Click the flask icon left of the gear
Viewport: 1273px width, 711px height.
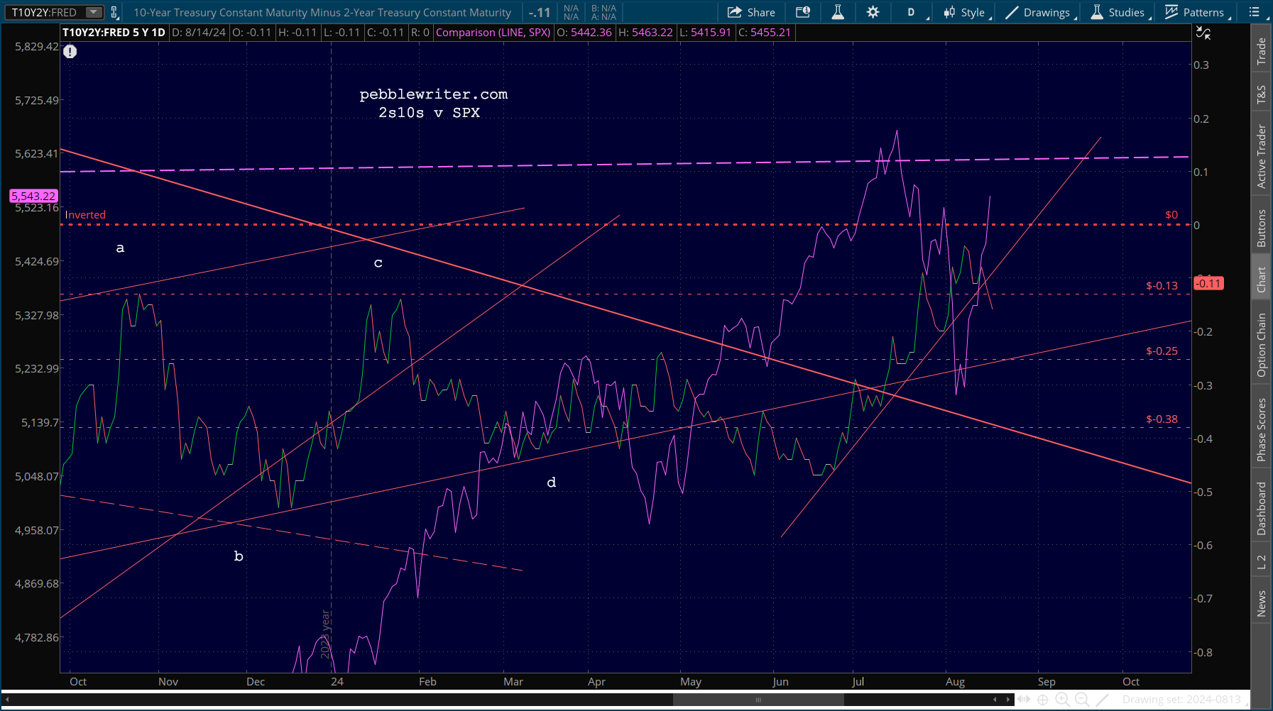[838, 12]
